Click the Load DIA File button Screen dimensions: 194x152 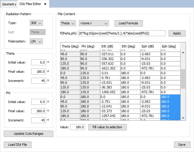(18, 145)
